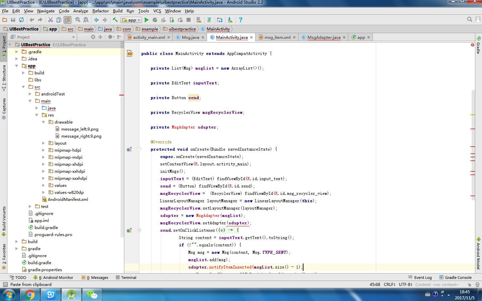Toggle the read-only lock icon in status bar
482x301 pixels.
tap(470, 285)
